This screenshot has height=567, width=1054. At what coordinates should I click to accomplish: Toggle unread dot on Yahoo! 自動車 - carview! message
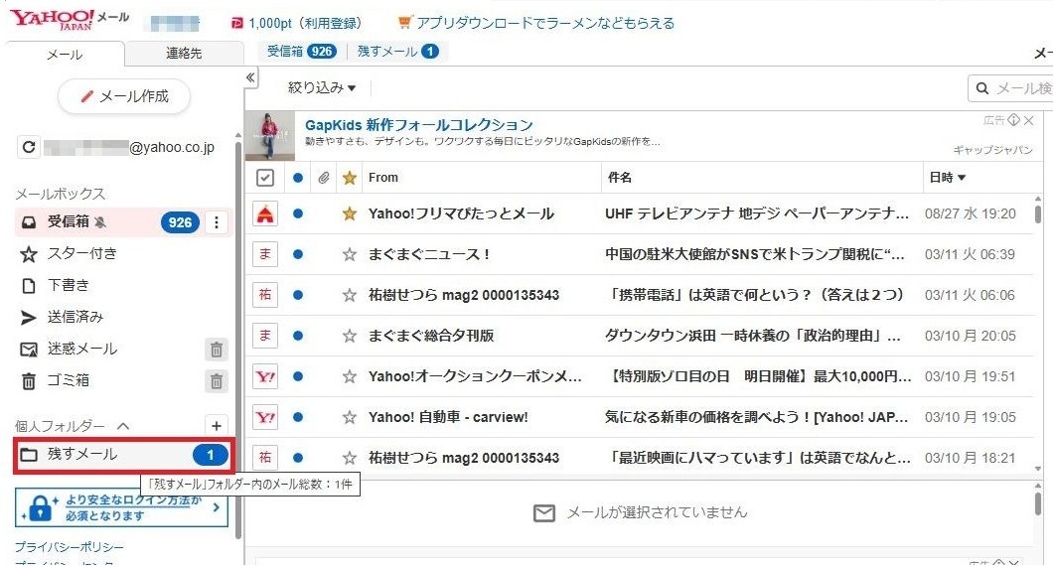(297, 417)
